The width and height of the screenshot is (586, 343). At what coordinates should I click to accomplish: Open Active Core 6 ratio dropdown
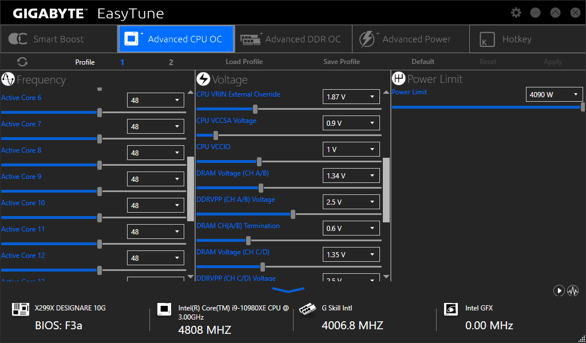tap(156, 100)
